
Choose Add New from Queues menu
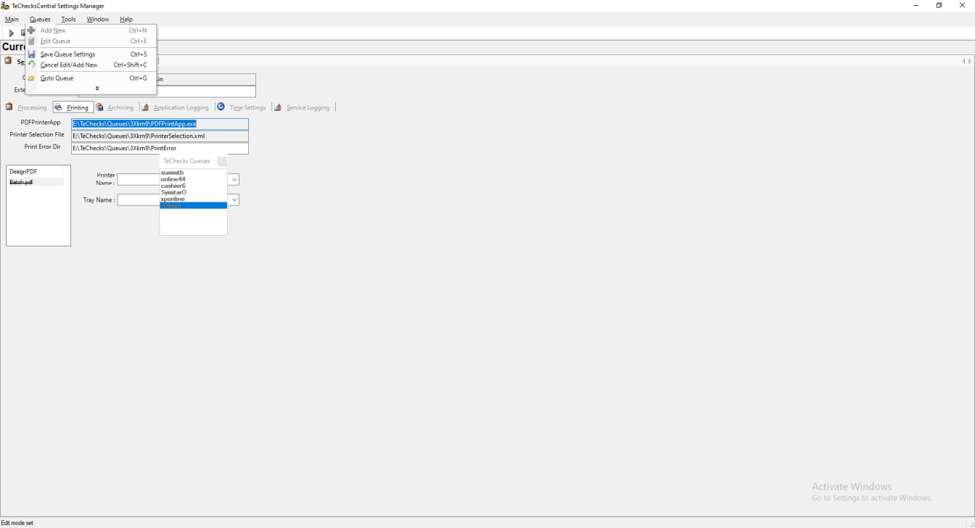(x=91, y=30)
